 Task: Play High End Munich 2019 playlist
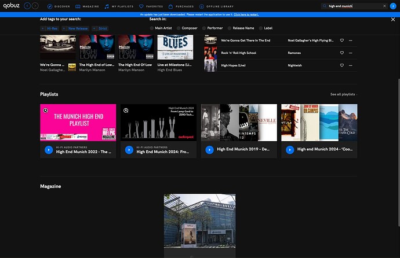pyautogui.click(x=209, y=150)
